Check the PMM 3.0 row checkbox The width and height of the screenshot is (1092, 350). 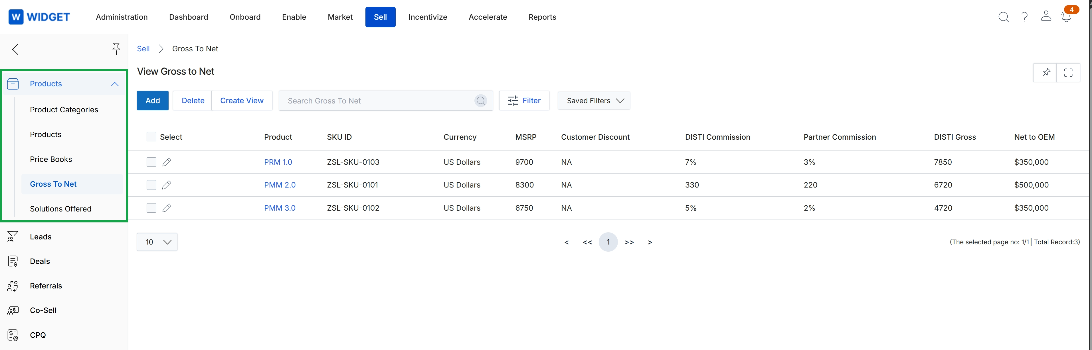point(151,208)
